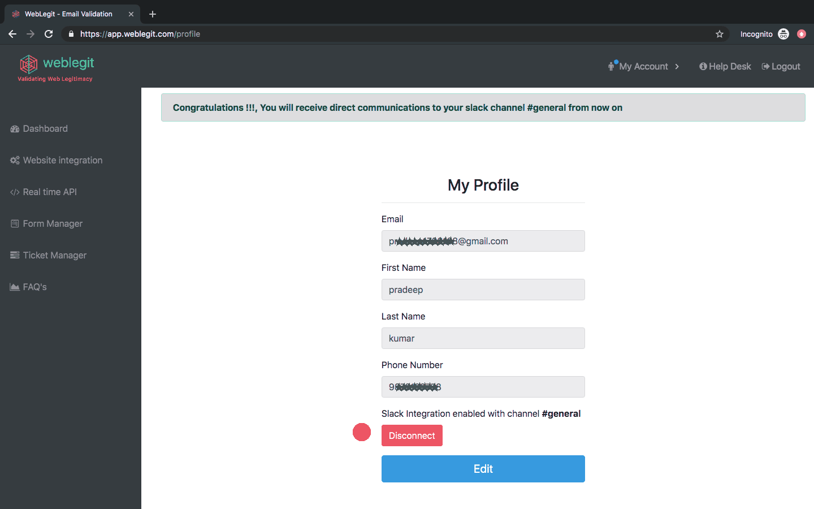Open the My Account menu

(643, 66)
